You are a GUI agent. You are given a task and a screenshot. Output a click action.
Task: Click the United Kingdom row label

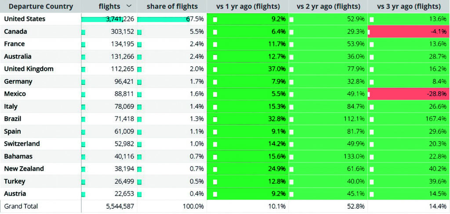tap(29, 69)
